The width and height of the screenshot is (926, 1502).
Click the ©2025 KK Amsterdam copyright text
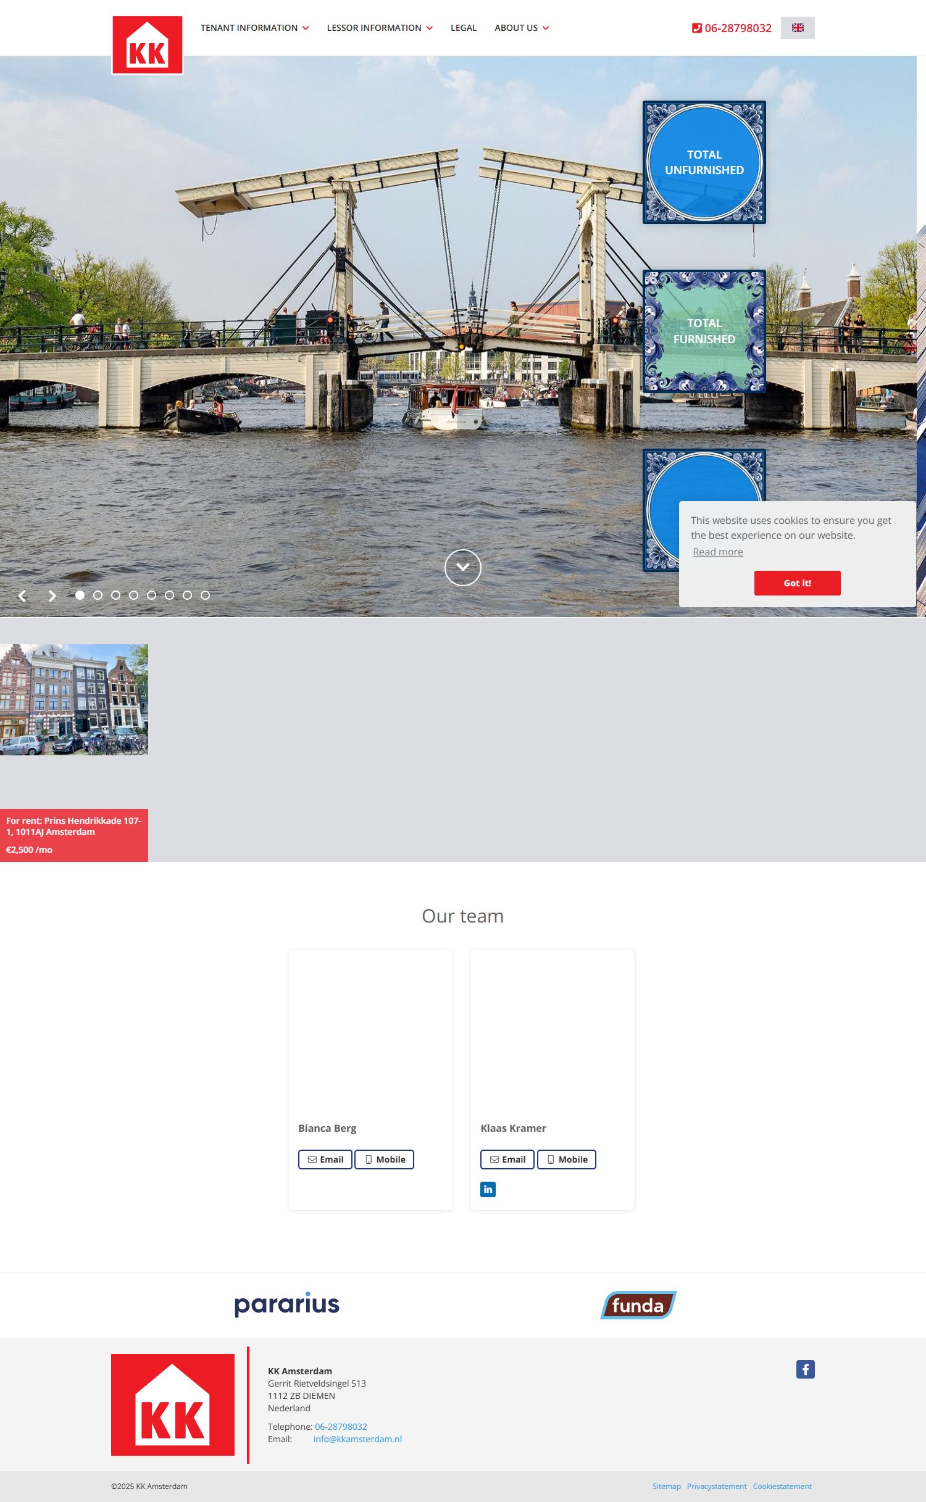pyautogui.click(x=149, y=1487)
